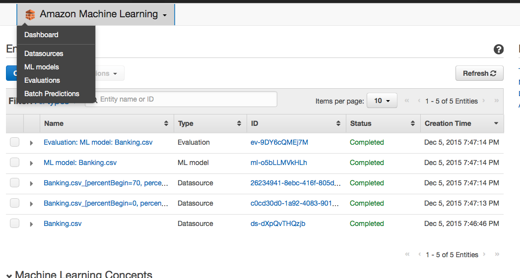This screenshot has height=278, width=520.
Task: Open the help question mark icon
Action: point(499,50)
